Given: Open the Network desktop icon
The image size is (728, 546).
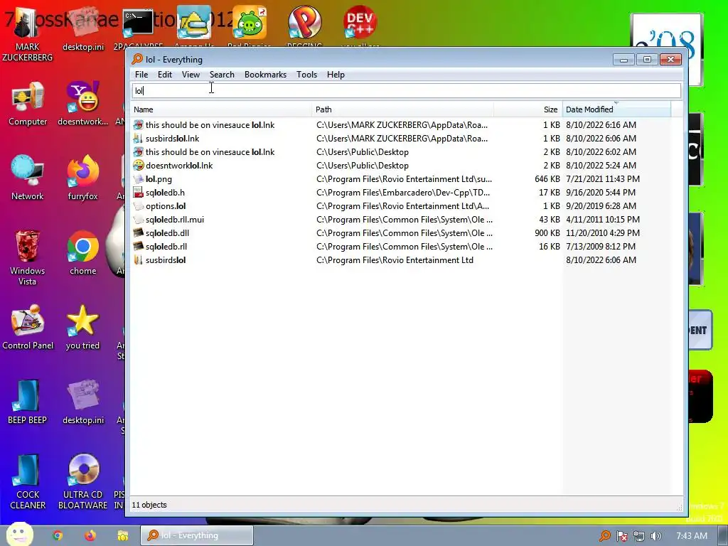Looking at the screenshot, I should tap(28, 178).
